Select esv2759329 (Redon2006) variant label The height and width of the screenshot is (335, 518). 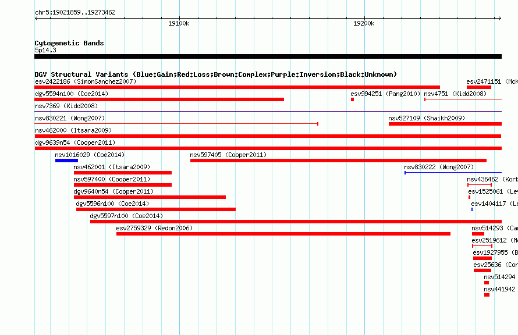click(154, 228)
